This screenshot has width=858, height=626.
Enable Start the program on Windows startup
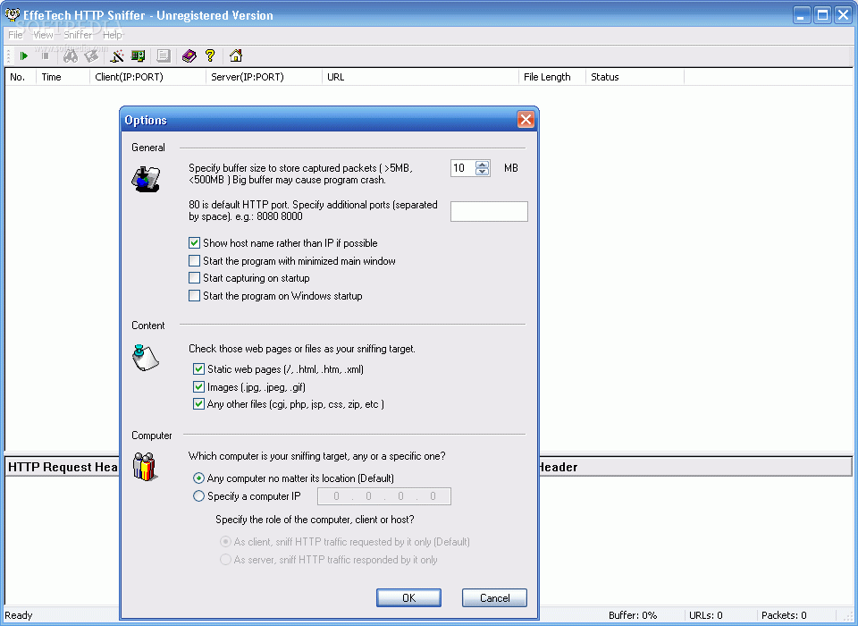194,296
